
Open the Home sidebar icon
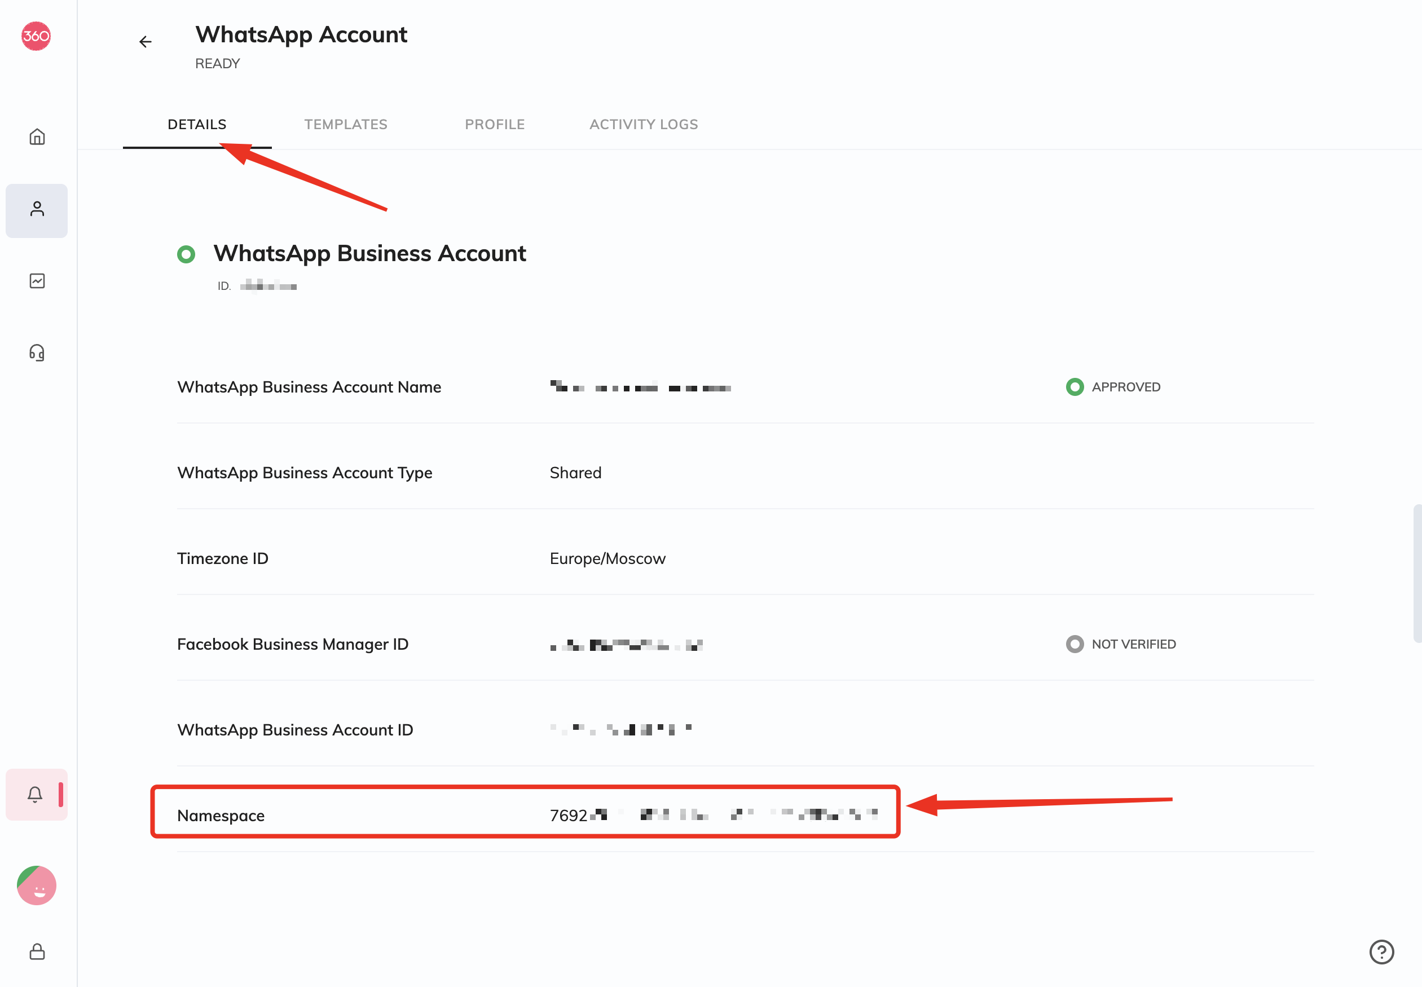point(37,136)
